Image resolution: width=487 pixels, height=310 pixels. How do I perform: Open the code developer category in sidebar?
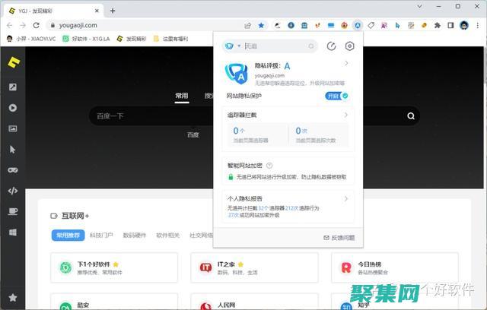[13, 191]
